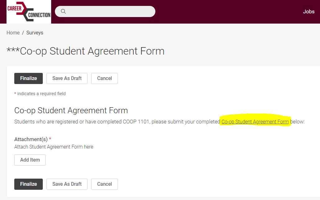
Task: Click the COOP 1101 instruction sentence
Action: click(x=117, y=122)
